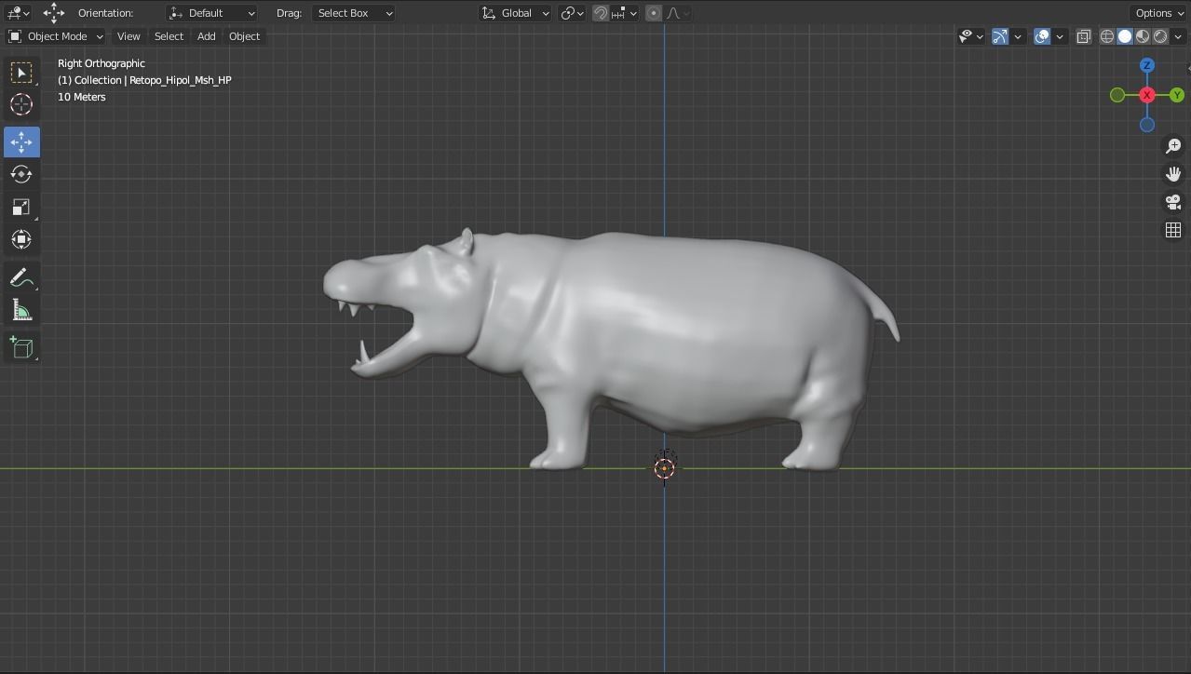Switch perspective/orthographic with the grid icon
Screen dimensions: 1191x674
1173,230
